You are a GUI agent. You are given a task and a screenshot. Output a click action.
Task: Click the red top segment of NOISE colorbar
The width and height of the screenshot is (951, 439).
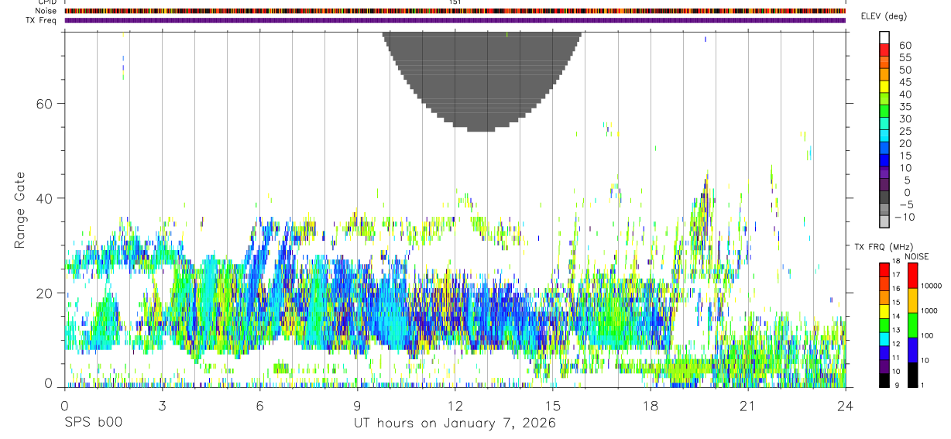[x=912, y=275]
